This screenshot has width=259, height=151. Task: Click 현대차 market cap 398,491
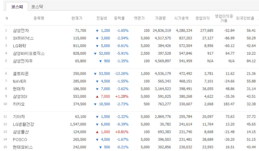click(x=185, y=89)
